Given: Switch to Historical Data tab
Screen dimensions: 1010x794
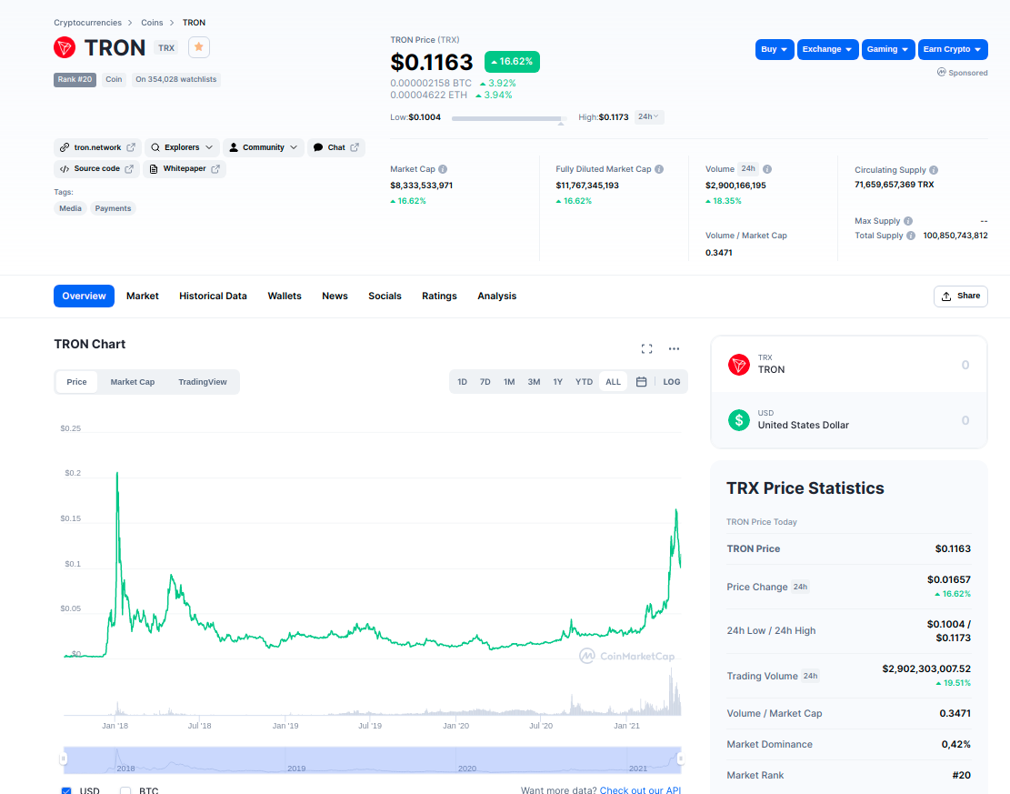Looking at the screenshot, I should [x=213, y=296].
